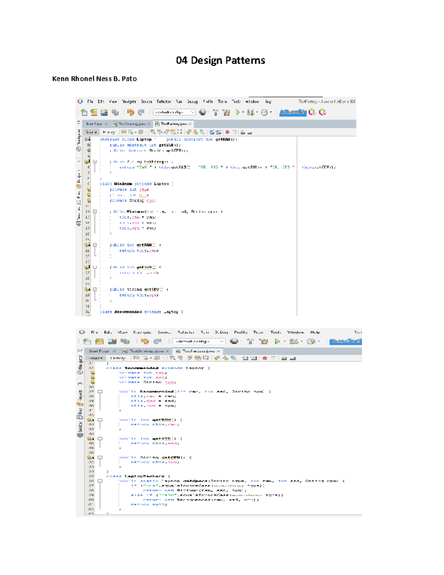Image resolution: width=444 pixels, height=575 pixels.
Task: Collapse Minimum constructor code fold in upper editor
Action: [x=95, y=211]
